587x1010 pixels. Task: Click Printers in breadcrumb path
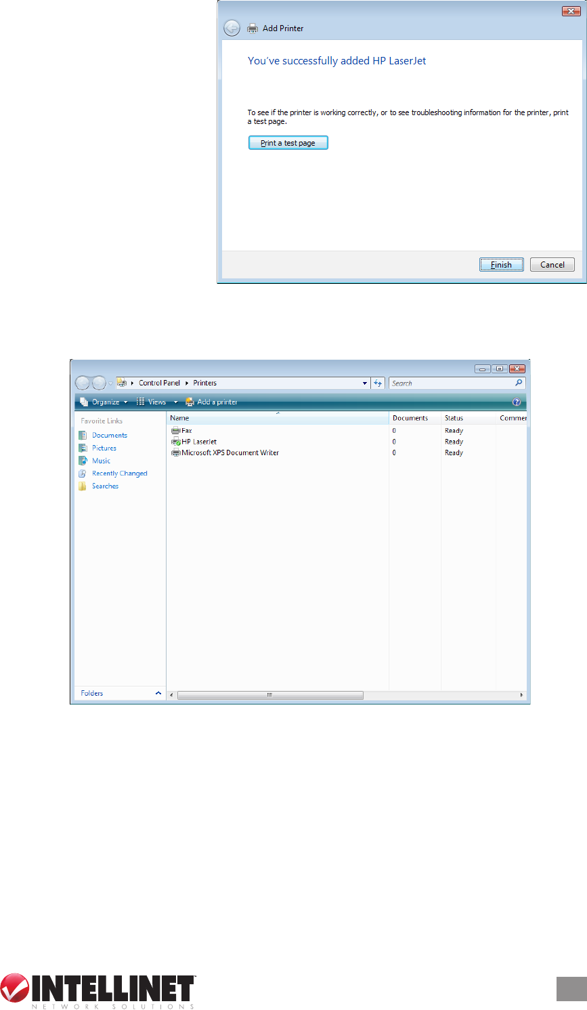pos(204,383)
